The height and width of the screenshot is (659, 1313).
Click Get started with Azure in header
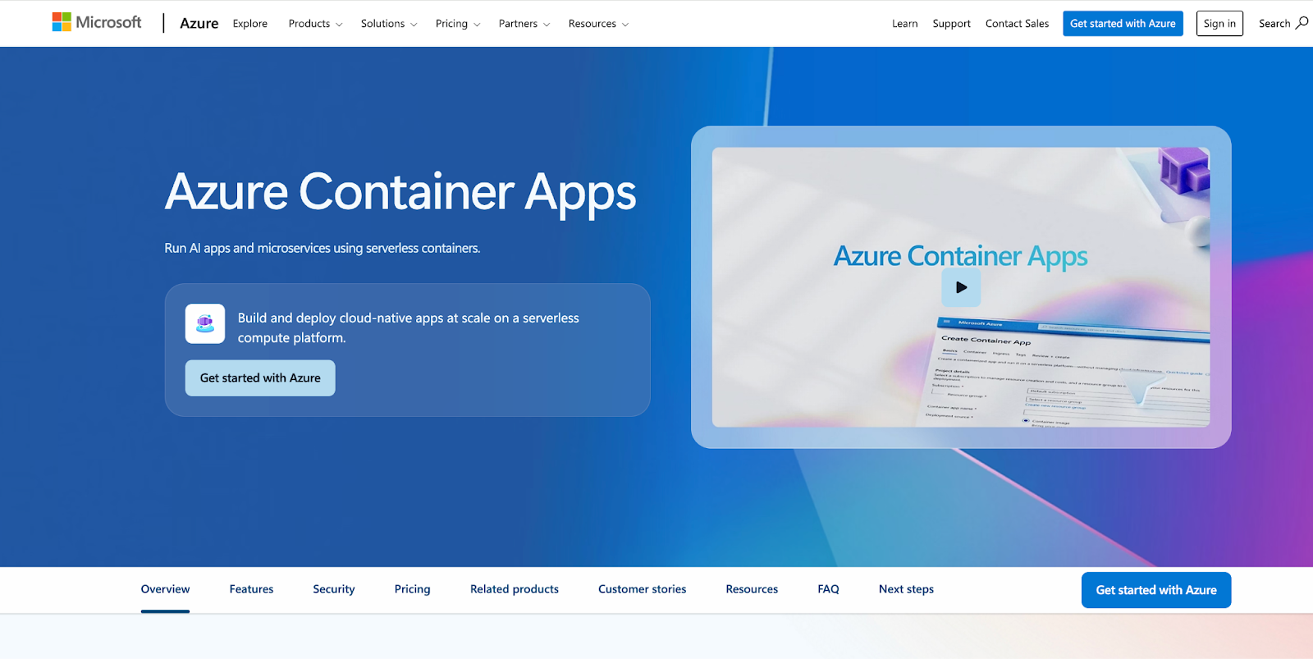(1122, 24)
